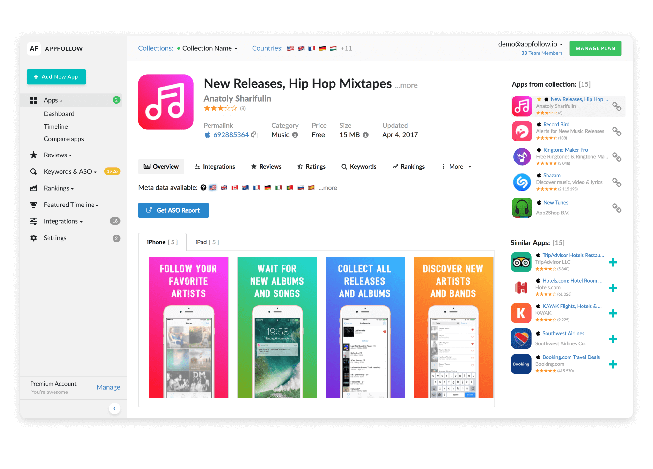Click ...more after the meta data flags
653x469 pixels.
coord(328,188)
